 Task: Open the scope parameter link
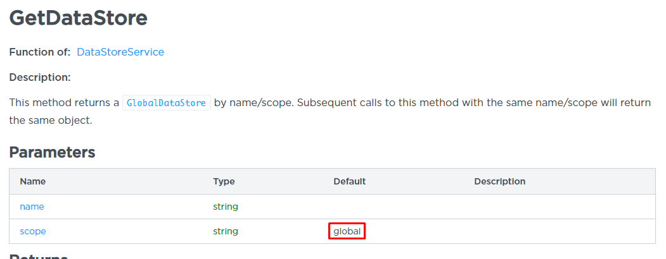coord(33,231)
